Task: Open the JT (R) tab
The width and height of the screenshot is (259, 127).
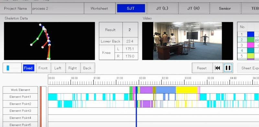Action: point(193,8)
